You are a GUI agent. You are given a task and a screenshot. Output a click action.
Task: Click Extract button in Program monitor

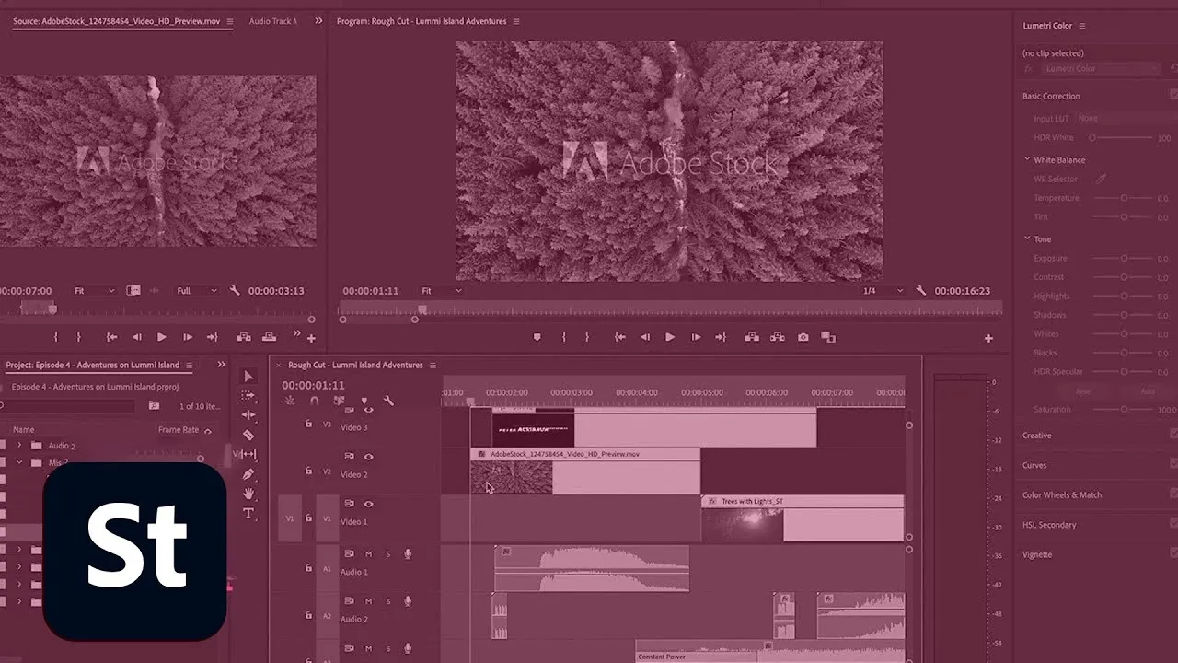coord(778,337)
